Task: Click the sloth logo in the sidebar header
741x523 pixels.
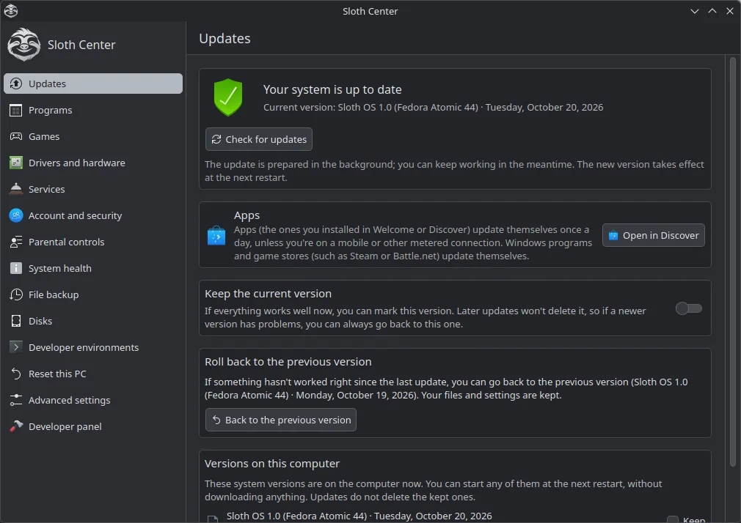Action: pos(23,45)
